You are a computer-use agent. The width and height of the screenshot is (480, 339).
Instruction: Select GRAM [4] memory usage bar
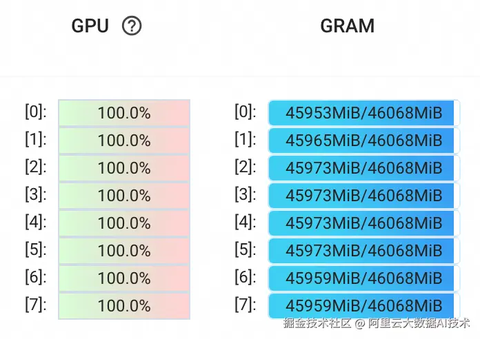pos(363,223)
